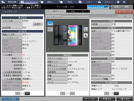Open the 両面とじ方向 setting
Screen dimensions: 134x101
12,34
